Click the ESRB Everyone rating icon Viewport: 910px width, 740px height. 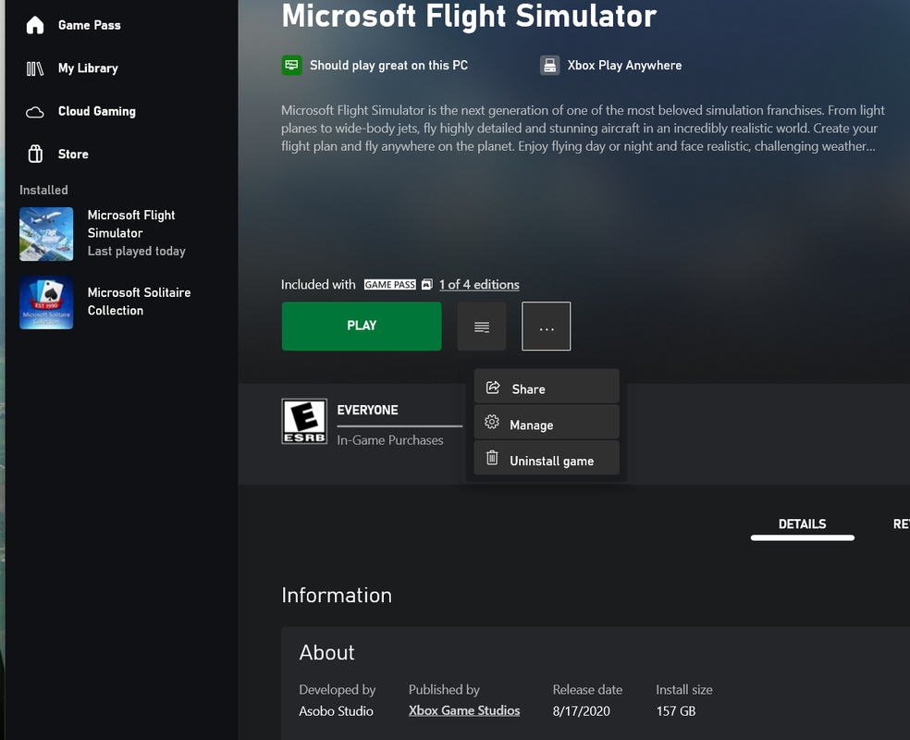(304, 422)
